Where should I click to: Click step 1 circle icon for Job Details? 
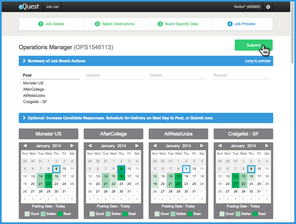coord(41,24)
